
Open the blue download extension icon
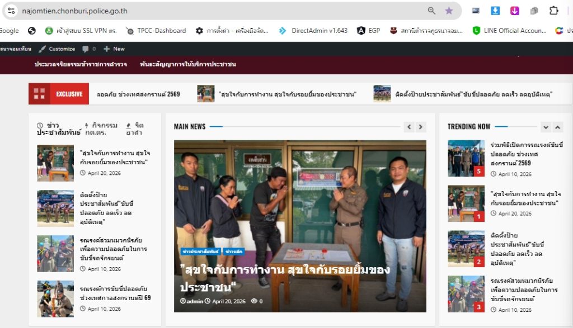tap(495, 11)
